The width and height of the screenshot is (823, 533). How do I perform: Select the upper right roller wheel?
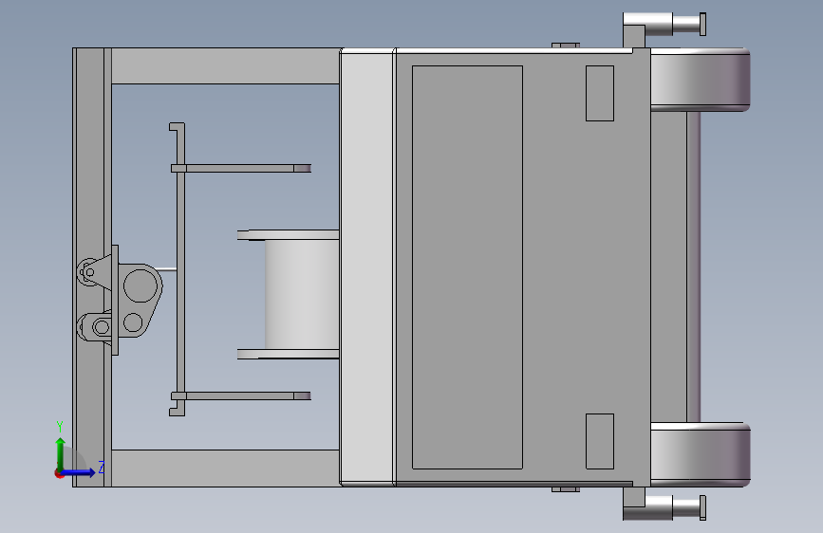701,80
